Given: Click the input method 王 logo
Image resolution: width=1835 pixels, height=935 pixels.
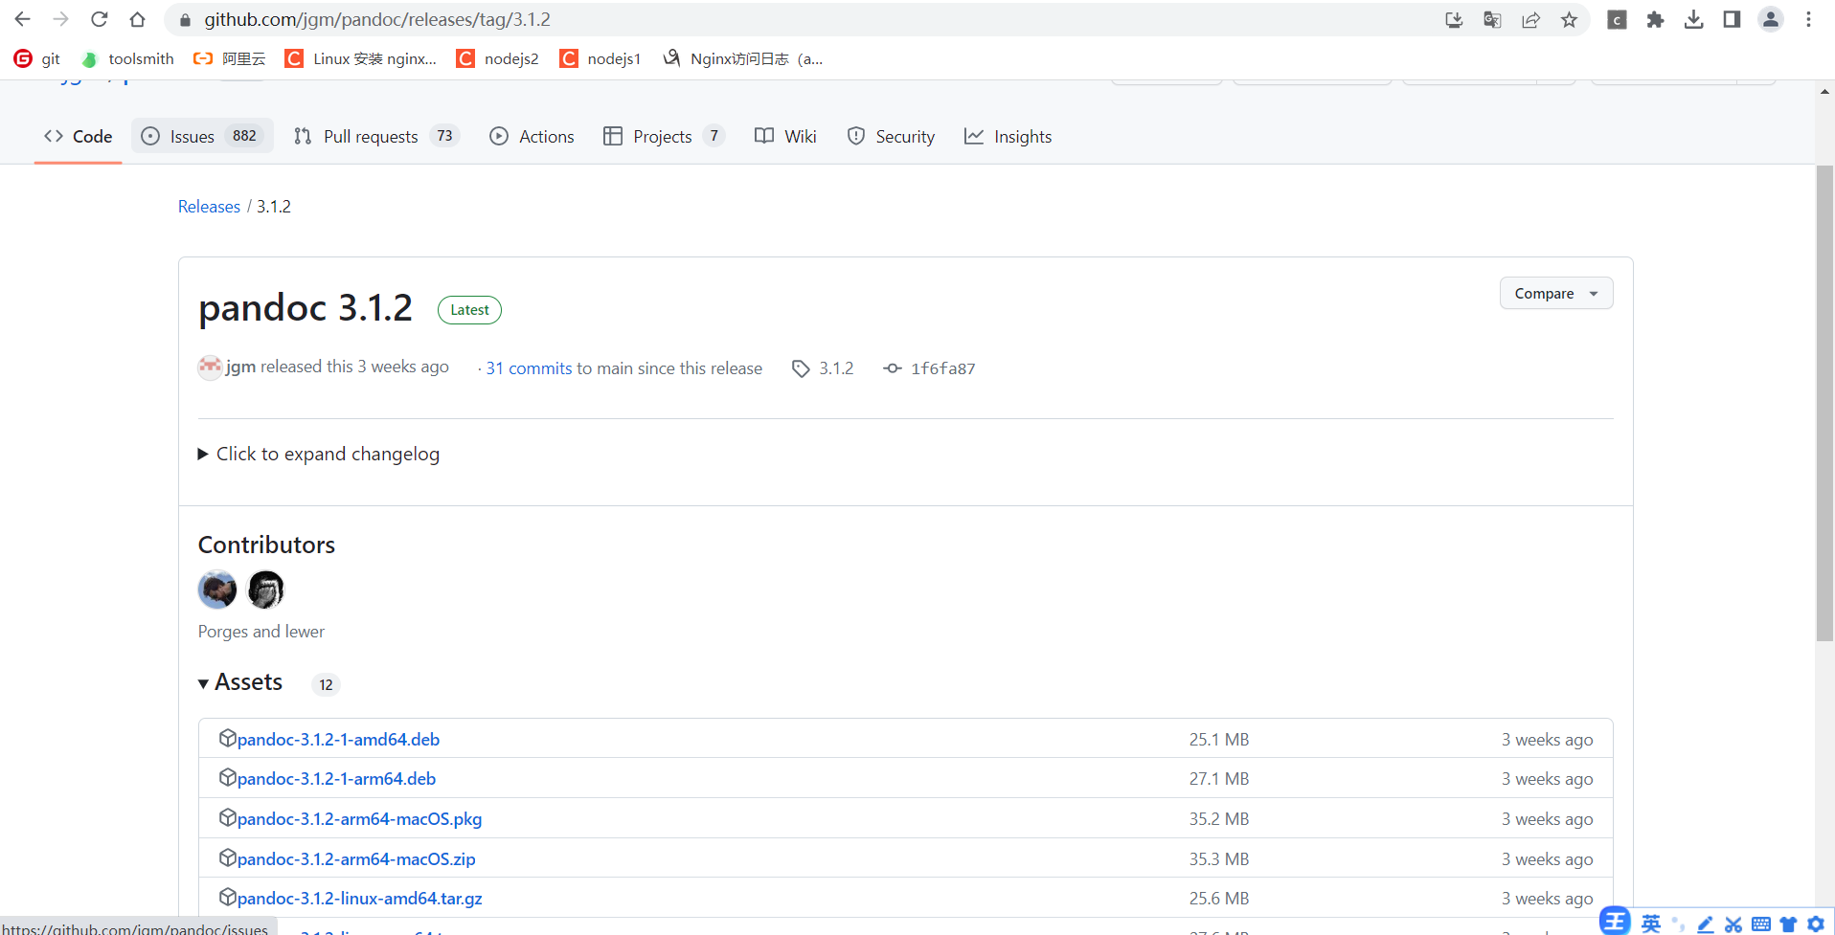Looking at the screenshot, I should coord(1616,921).
